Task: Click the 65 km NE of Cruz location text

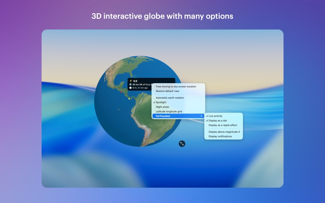Action: (142, 84)
